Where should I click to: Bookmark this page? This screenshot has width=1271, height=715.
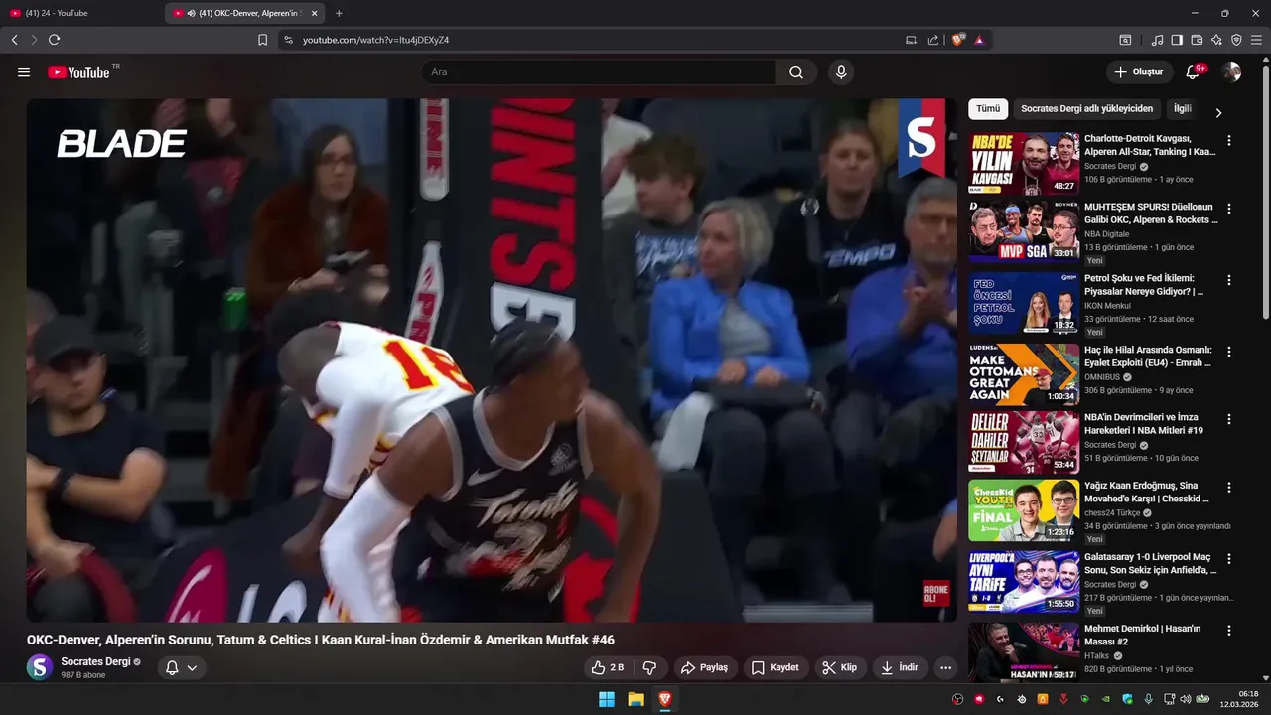pos(262,40)
